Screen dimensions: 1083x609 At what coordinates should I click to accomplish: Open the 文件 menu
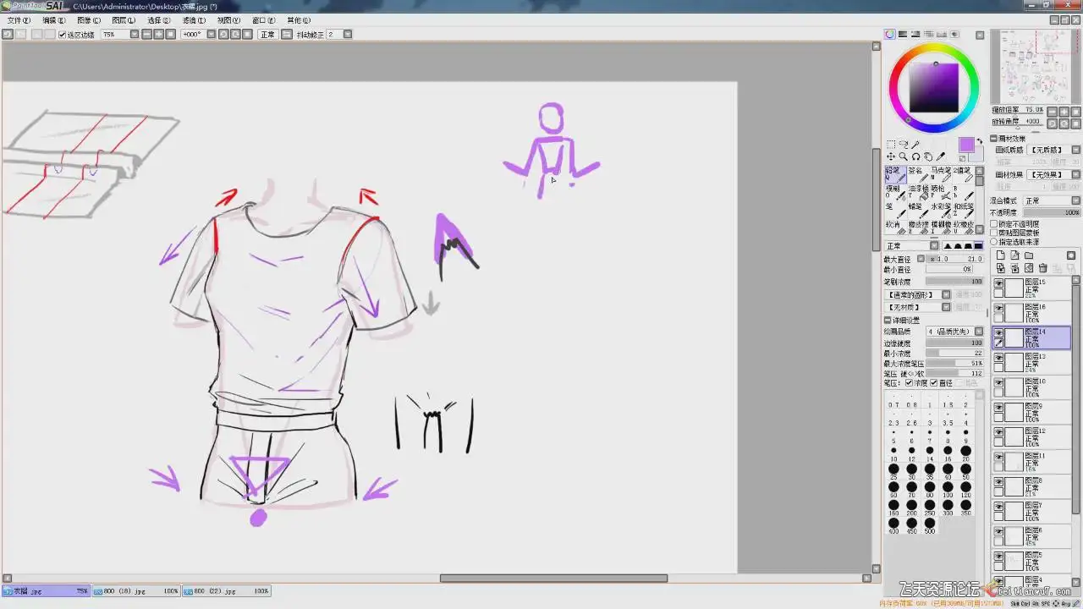pos(19,20)
